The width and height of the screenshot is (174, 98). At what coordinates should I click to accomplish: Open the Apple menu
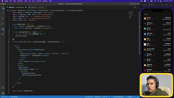pos(2,1)
